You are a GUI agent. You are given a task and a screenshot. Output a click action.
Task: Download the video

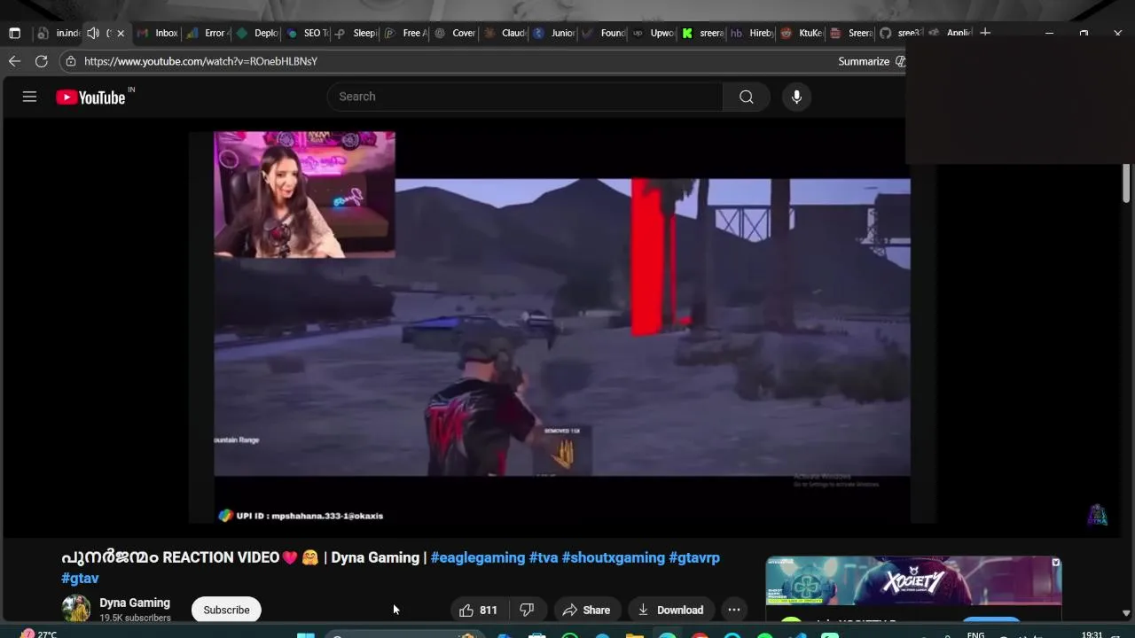670,610
